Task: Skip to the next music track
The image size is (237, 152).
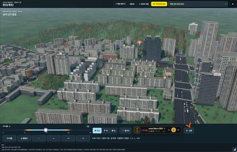Action: [x=178, y=130]
